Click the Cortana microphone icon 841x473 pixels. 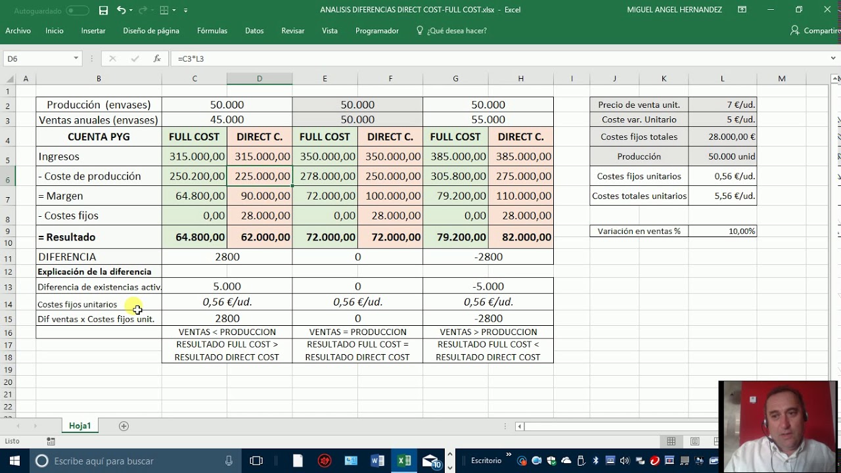coord(229,461)
